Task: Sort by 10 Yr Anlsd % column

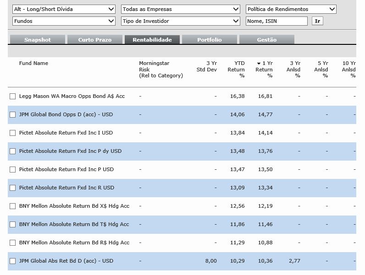Action: [348, 69]
